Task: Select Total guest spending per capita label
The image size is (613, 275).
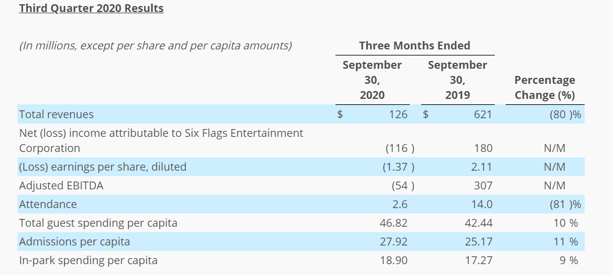Action: coord(98,223)
